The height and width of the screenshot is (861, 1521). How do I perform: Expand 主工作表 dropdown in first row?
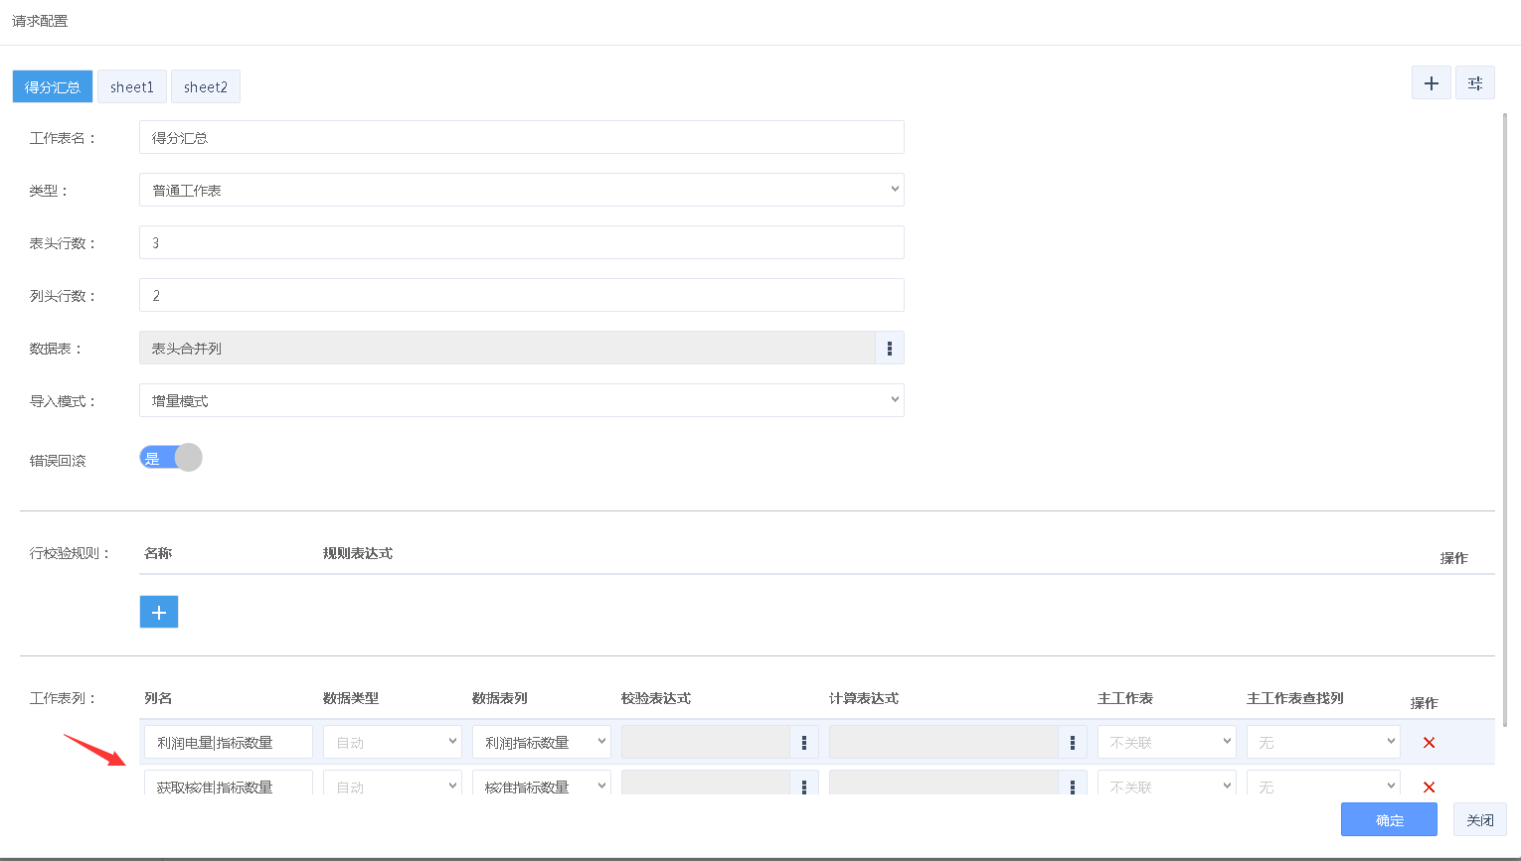1166,743
